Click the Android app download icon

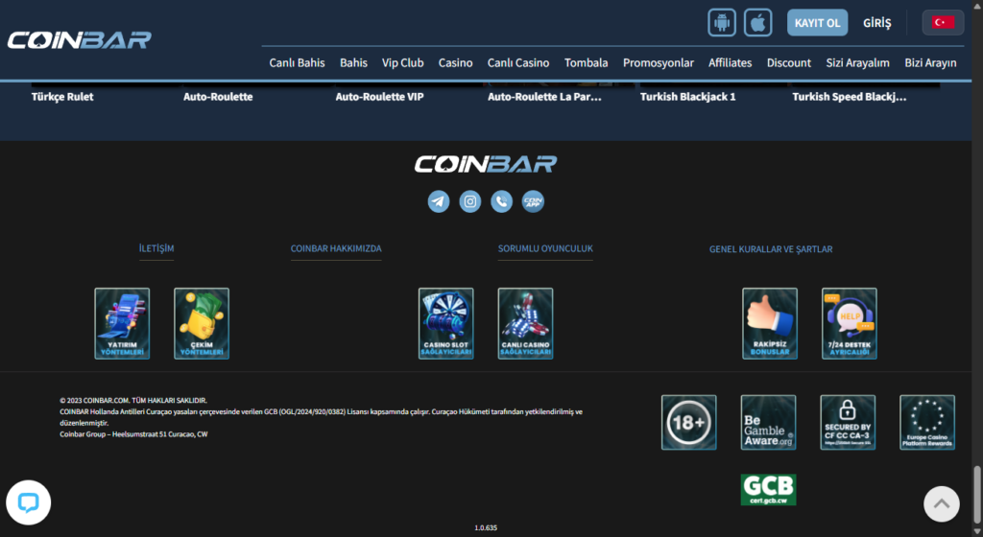[722, 22]
